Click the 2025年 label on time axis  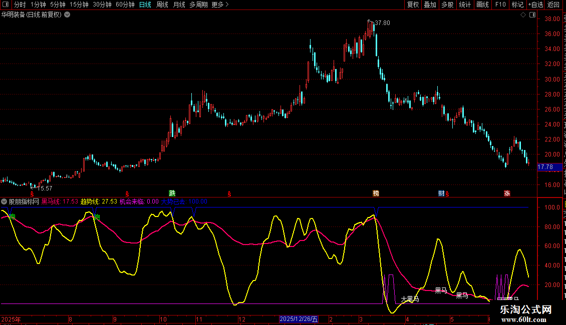tap(11, 319)
